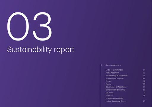Jump to Sustainability at Accelleron
The width and height of the screenshot is (152, 107).
116,76
